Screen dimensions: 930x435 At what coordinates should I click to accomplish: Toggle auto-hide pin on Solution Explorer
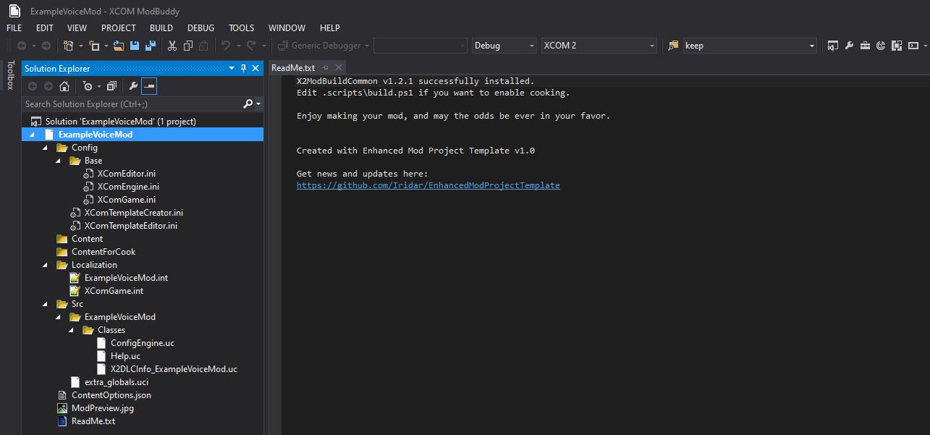[x=243, y=68]
